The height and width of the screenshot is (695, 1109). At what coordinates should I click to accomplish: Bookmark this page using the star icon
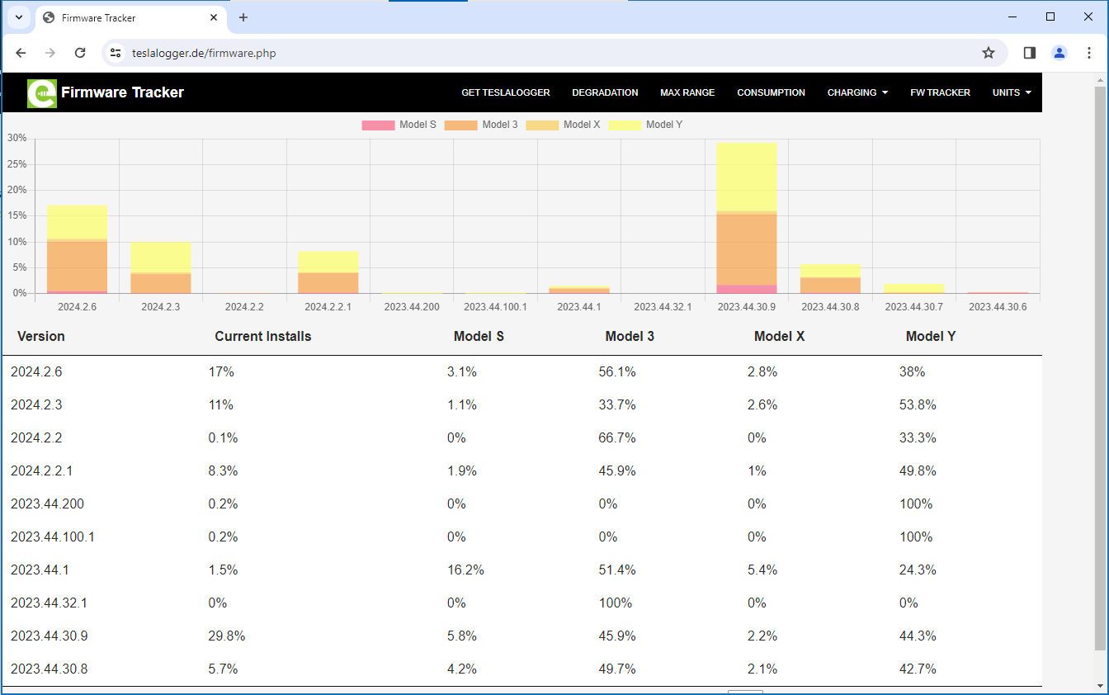click(x=988, y=53)
